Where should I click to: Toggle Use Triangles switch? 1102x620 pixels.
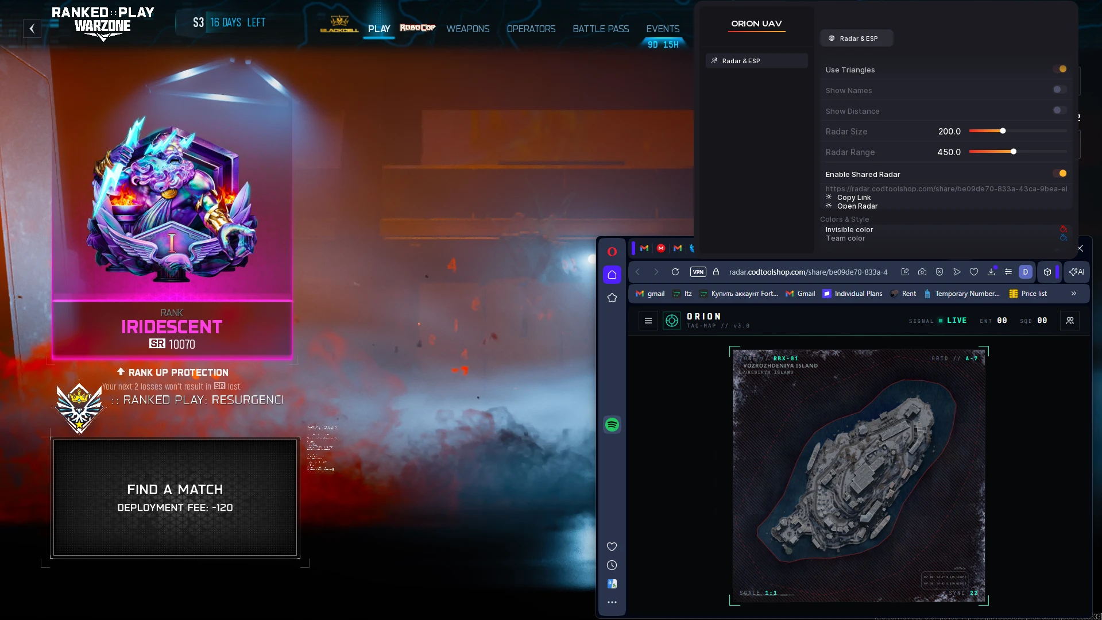point(1060,69)
